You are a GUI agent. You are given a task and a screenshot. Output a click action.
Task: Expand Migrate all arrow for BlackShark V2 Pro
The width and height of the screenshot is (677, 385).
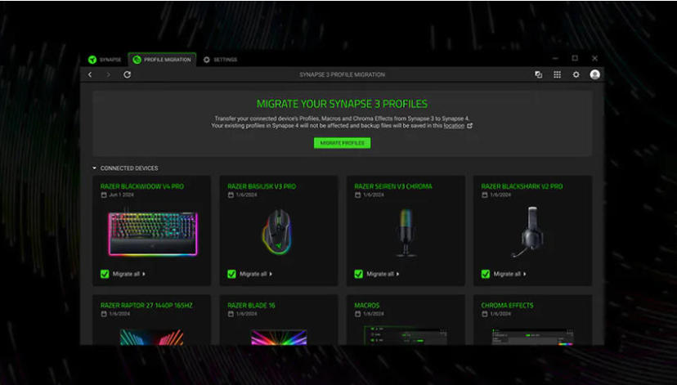coord(526,274)
